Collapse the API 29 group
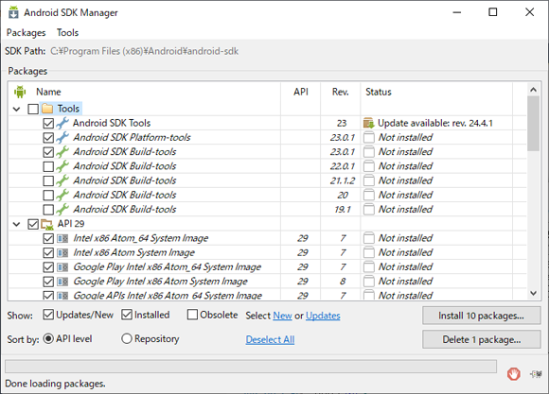Screen dimensions: 549x394 point(16,224)
